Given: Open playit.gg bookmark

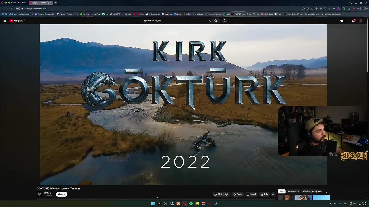Looking at the screenshot, I should tap(167, 14).
